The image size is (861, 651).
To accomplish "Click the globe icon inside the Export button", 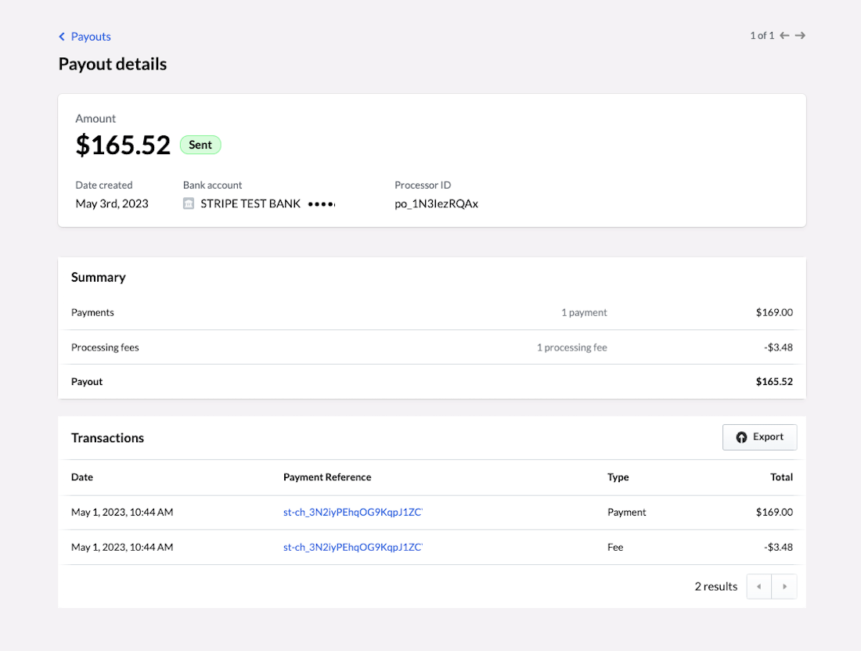I will click(x=741, y=437).
